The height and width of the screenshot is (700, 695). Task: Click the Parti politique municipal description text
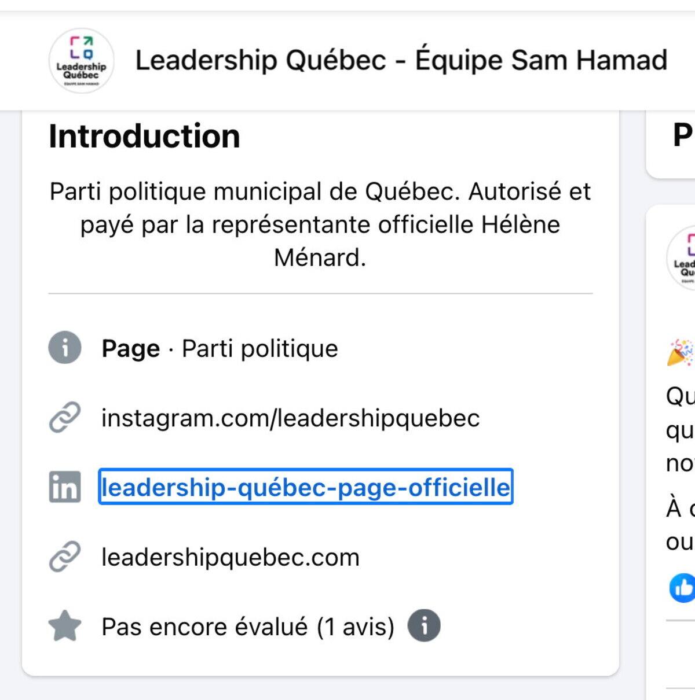[320, 224]
